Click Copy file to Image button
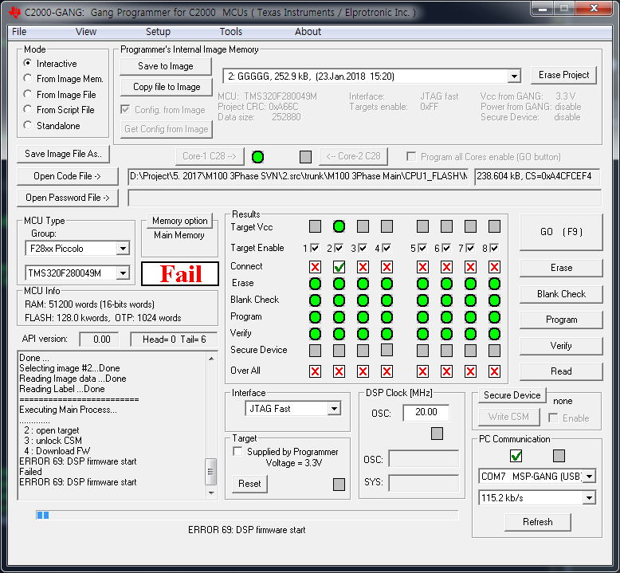This screenshot has width=620, height=573. pyautogui.click(x=167, y=87)
